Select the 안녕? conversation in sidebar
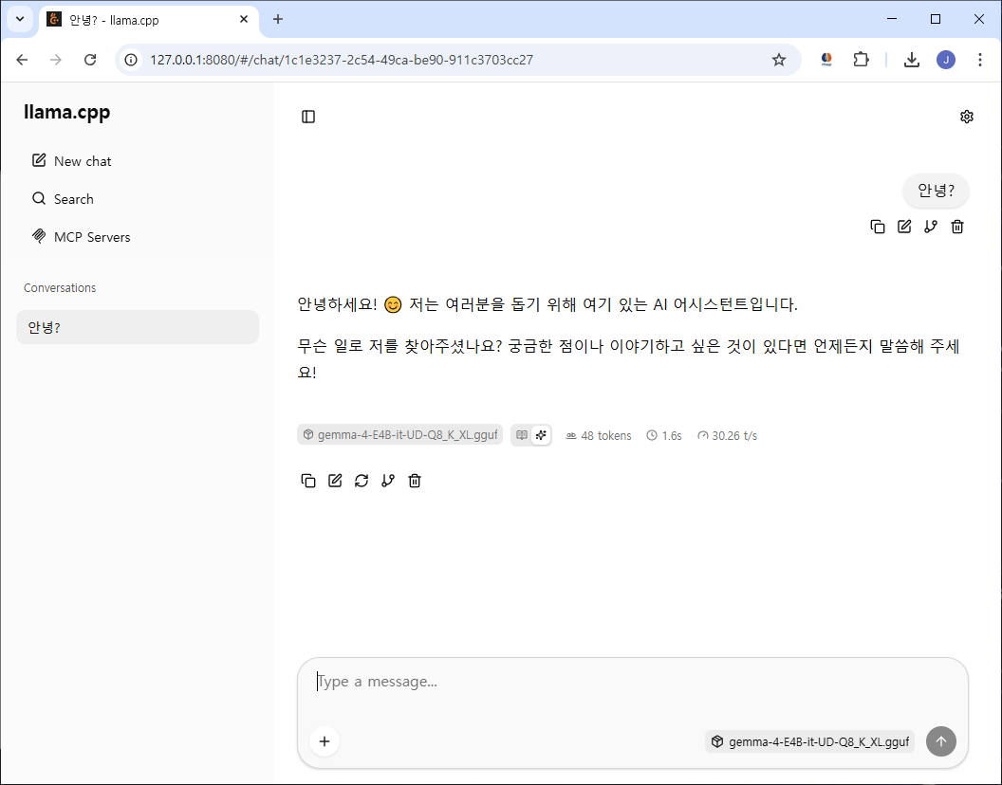Viewport: 1002px width, 785px height. [138, 327]
